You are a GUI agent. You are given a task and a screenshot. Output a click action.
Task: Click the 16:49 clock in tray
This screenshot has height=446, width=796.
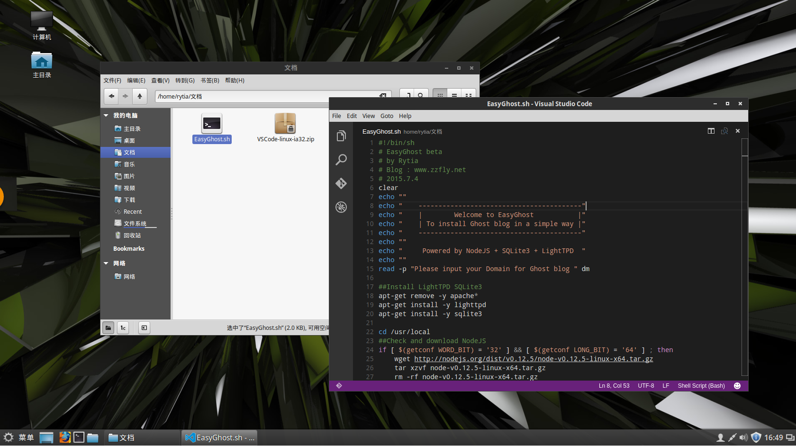[x=773, y=437]
